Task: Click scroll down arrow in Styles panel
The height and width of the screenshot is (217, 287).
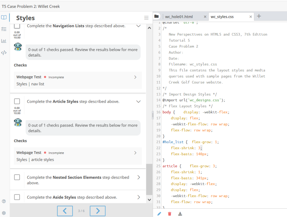Action: [x=149, y=200]
